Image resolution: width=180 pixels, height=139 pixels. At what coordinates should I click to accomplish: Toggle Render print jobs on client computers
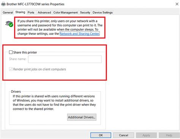11,69
